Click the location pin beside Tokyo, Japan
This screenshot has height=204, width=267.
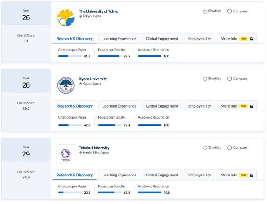point(80,16)
